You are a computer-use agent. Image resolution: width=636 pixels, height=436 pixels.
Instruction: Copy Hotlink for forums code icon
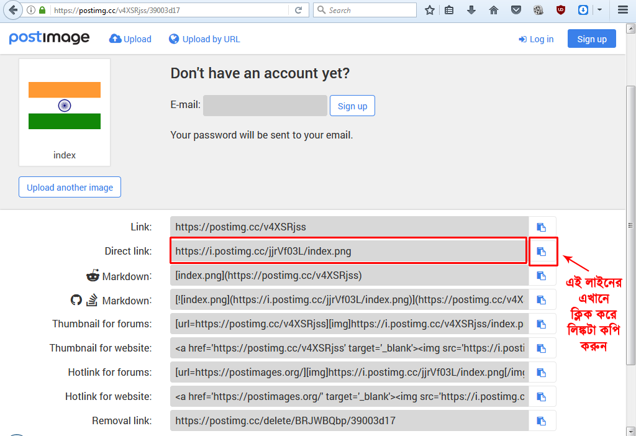point(542,372)
